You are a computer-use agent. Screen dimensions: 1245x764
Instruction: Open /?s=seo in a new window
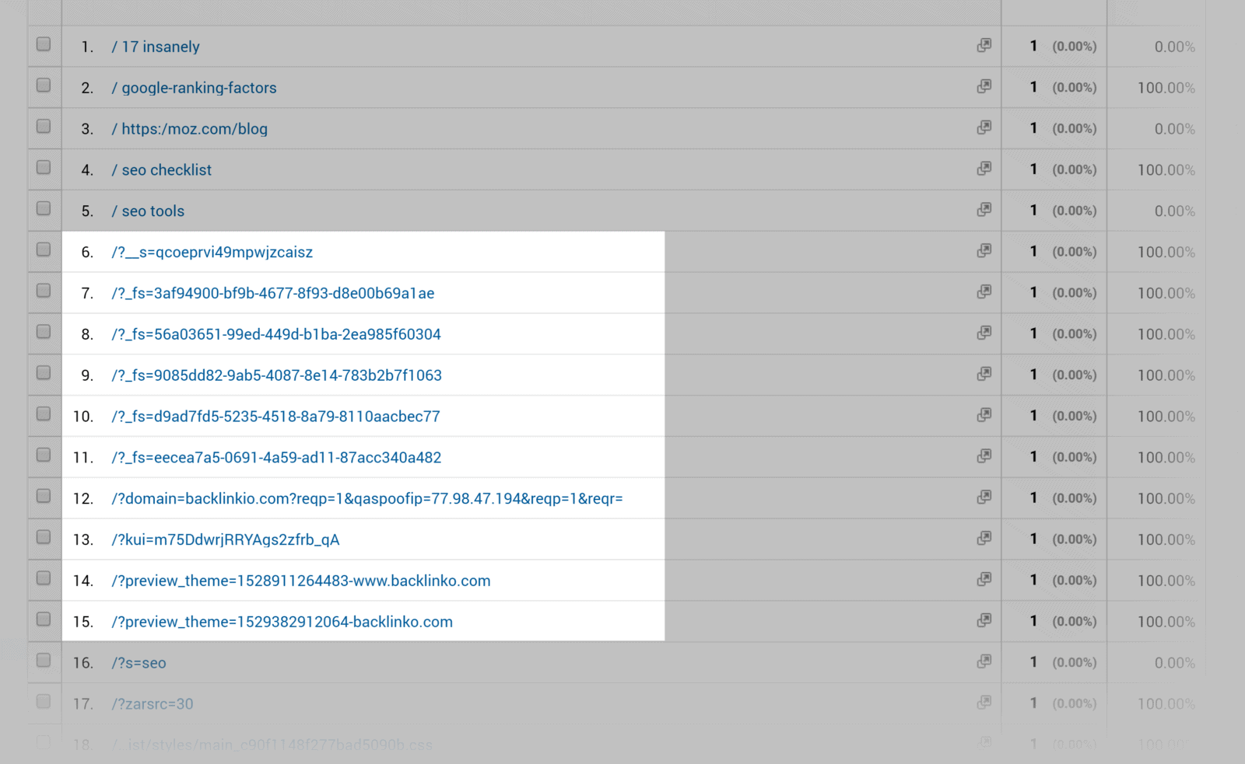[983, 662]
